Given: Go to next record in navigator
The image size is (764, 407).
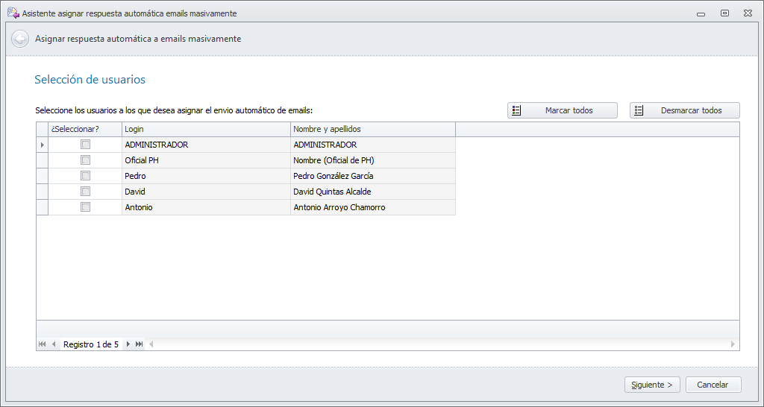Looking at the screenshot, I should [128, 344].
